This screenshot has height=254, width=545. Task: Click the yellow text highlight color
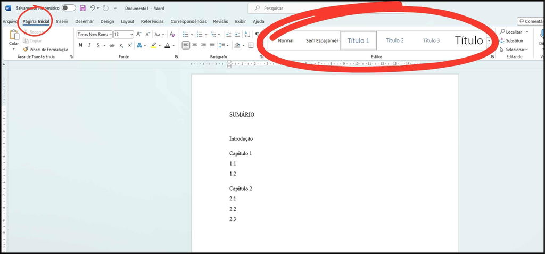click(153, 45)
